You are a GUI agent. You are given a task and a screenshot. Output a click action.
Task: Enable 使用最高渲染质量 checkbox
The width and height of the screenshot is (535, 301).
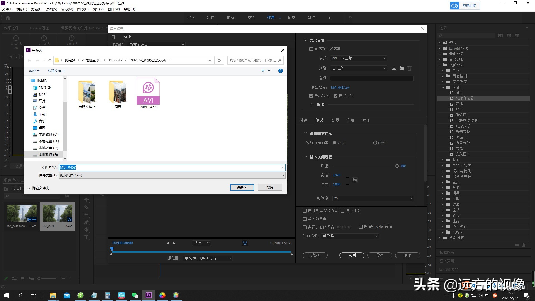click(305, 211)
